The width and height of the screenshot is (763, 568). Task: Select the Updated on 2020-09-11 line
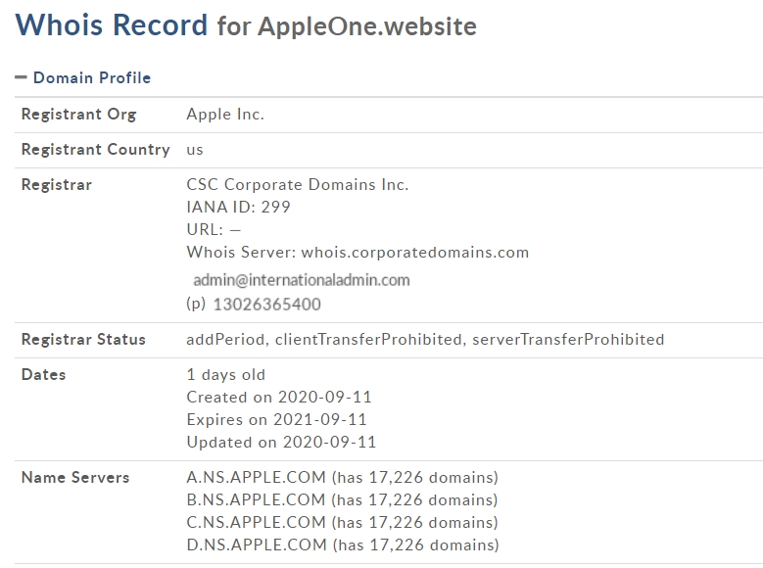[281, 442]
